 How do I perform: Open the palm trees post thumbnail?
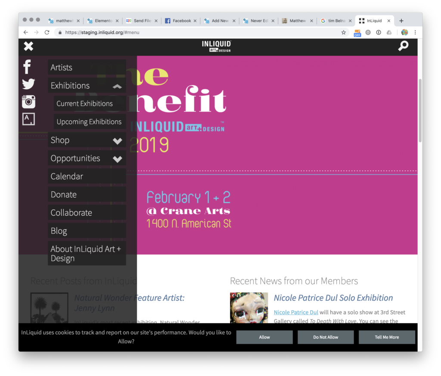pos(50,308)
